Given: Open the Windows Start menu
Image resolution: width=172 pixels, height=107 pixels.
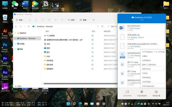Looking at the screenshot, I should [x=68, y=104].
